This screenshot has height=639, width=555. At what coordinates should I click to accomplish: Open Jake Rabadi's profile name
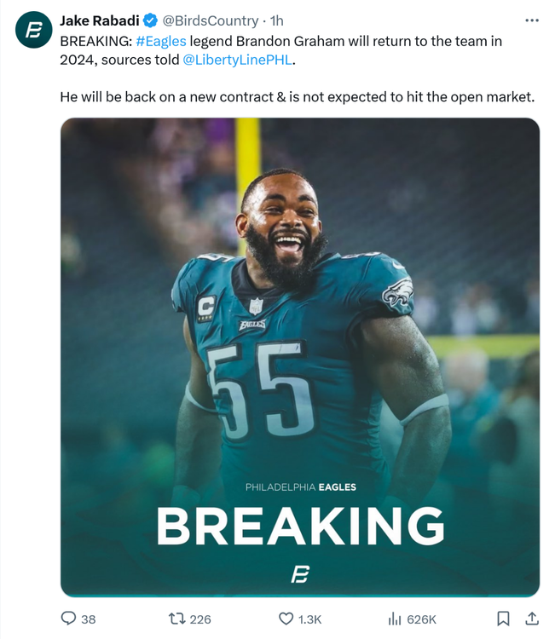[x=100, y=20]
